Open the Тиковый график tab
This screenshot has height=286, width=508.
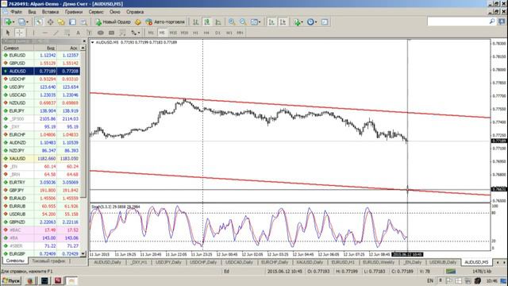(48, 261)
